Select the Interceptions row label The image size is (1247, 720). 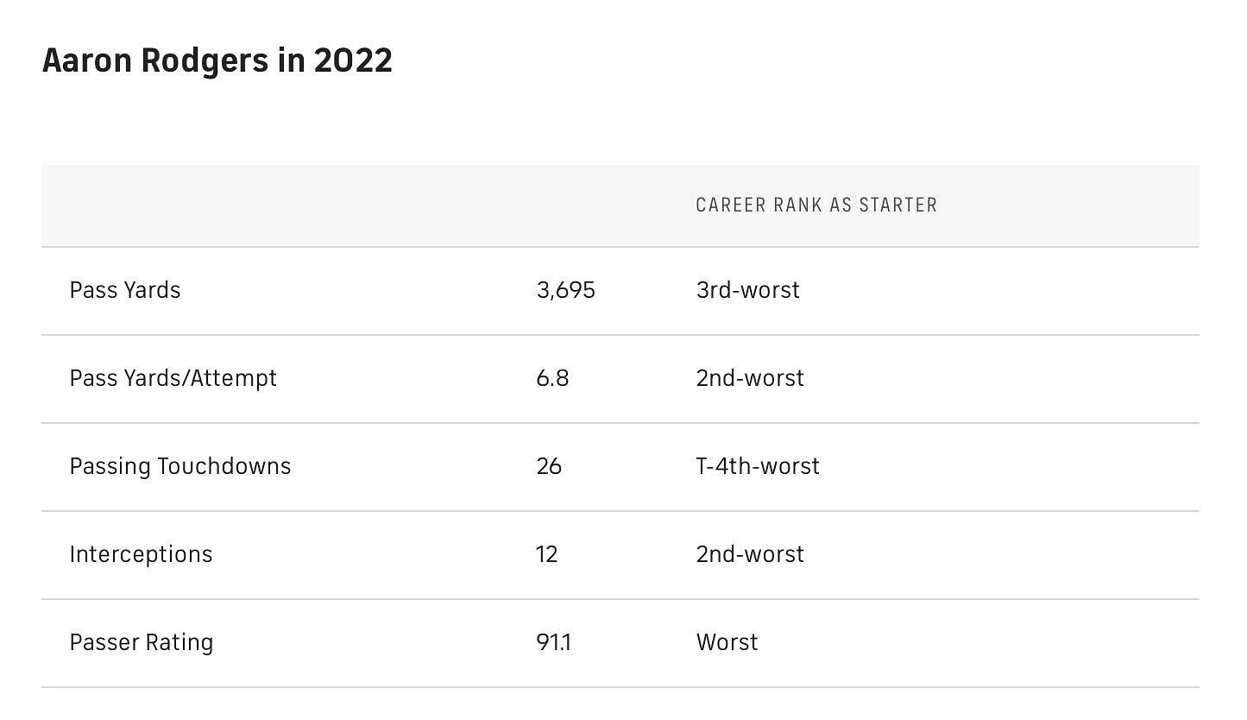pyautogui.click(x=141, y=554)
